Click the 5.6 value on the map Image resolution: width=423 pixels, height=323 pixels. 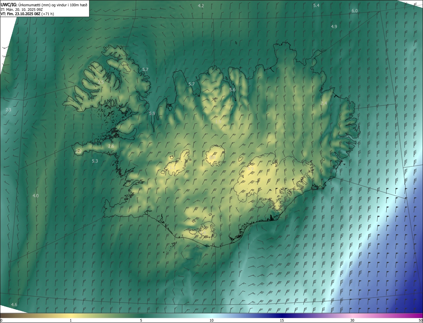coord(232,90)
